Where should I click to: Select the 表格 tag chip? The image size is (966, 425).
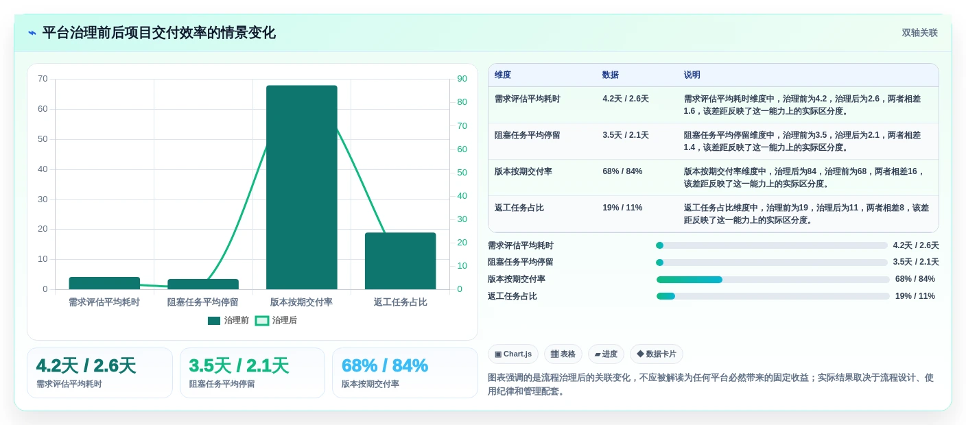pyautogui.click(x=563, y=354)
